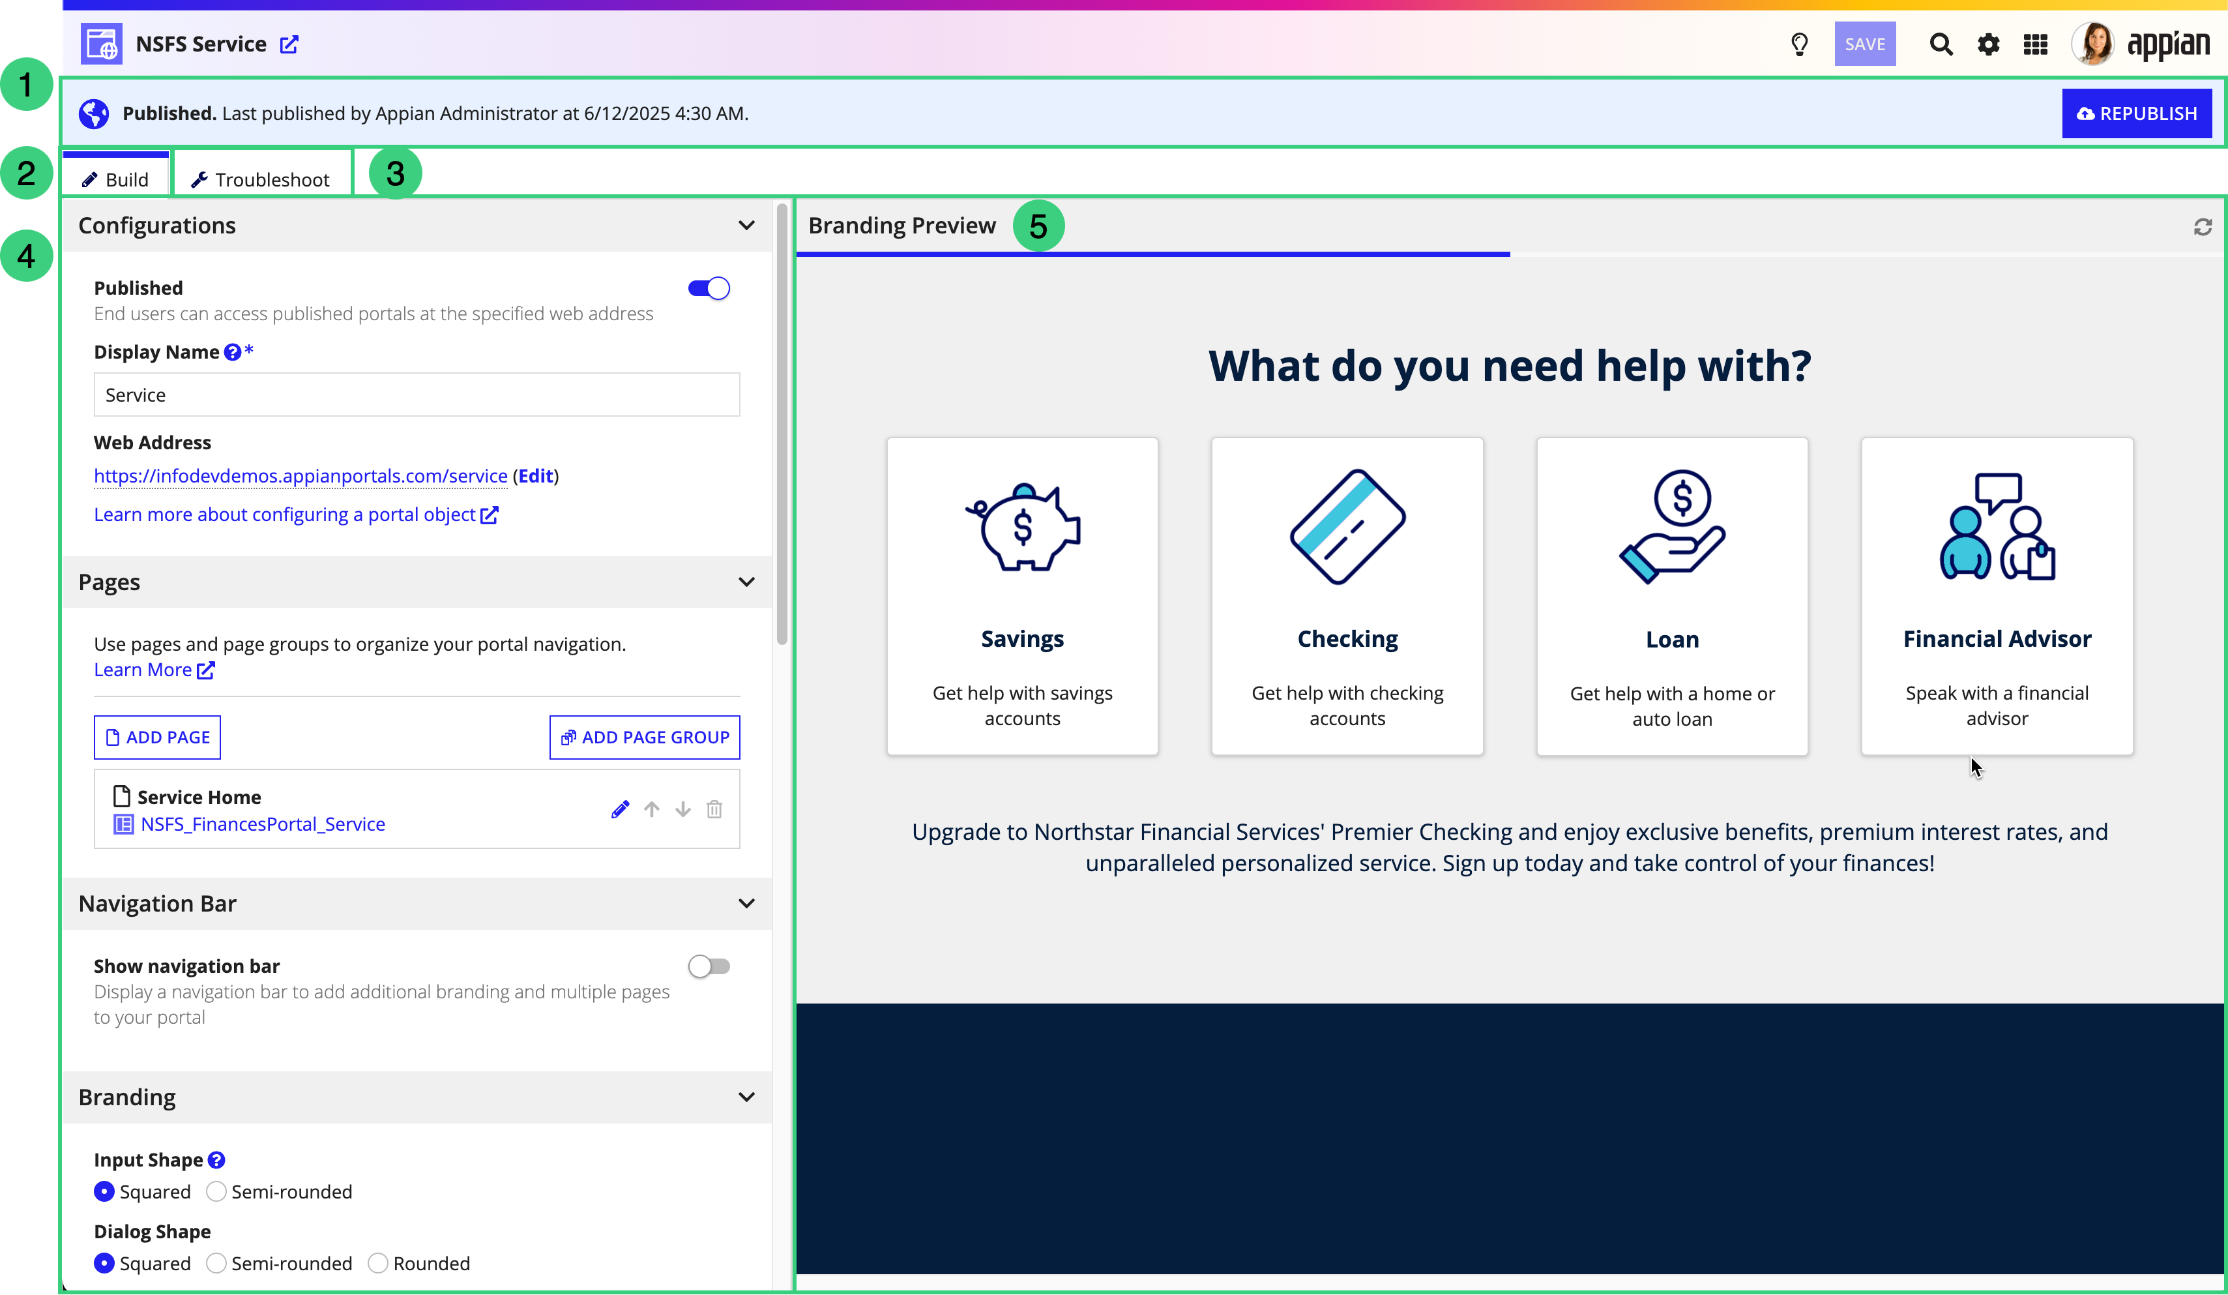Click the ADD PAGE GROUP button
The width and height of the screenshot is (2228, 1295).
tap(645, 737)
